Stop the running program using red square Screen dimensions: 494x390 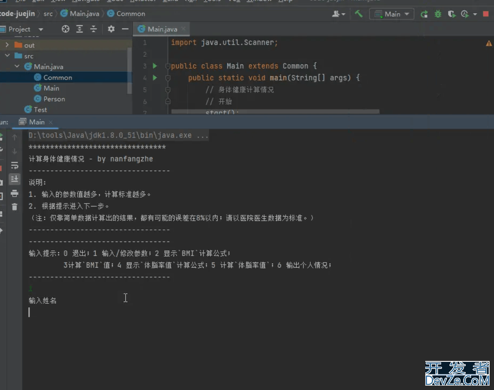click(486, 14)
